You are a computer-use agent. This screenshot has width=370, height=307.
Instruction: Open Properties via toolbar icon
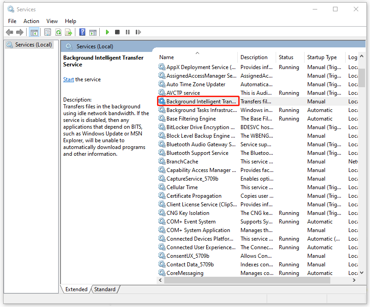47,32
